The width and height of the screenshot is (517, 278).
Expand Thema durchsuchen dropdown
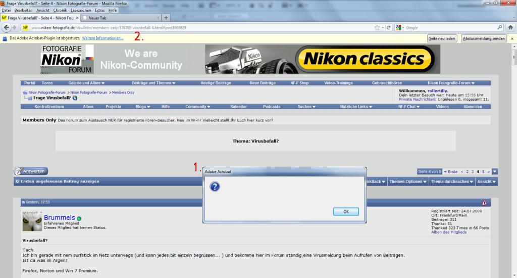tap(452, 181)
